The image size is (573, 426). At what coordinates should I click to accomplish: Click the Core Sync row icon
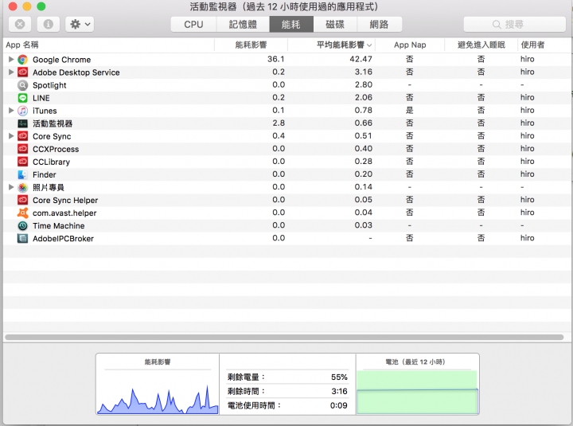point(22,136)
